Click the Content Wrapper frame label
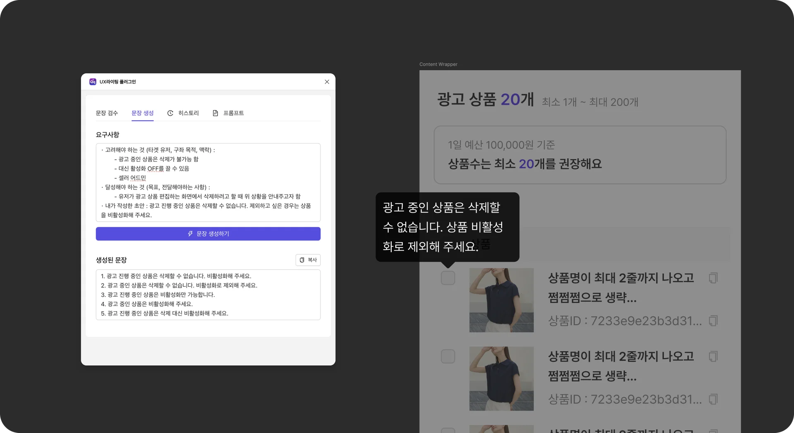The width and height of the screenshot is (794, 433). (x=438, y=64)
